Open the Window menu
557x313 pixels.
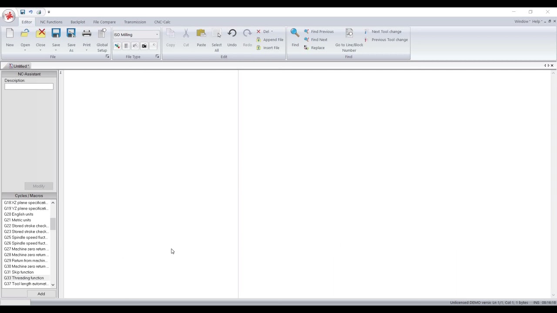point(522,21)
